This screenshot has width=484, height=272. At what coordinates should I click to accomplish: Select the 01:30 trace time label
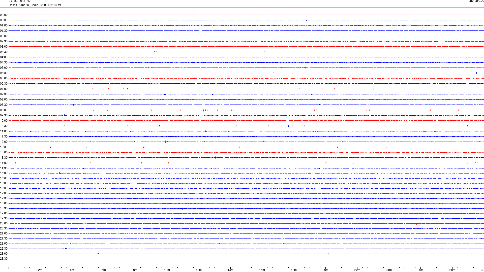pos(4,31)
